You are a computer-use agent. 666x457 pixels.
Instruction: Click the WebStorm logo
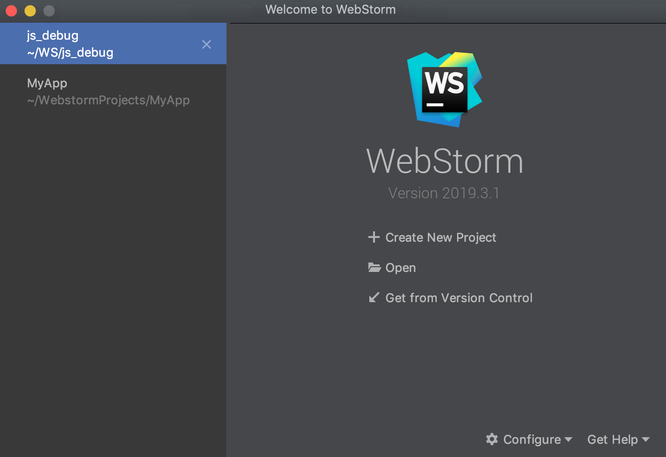[x=445, y=89]
